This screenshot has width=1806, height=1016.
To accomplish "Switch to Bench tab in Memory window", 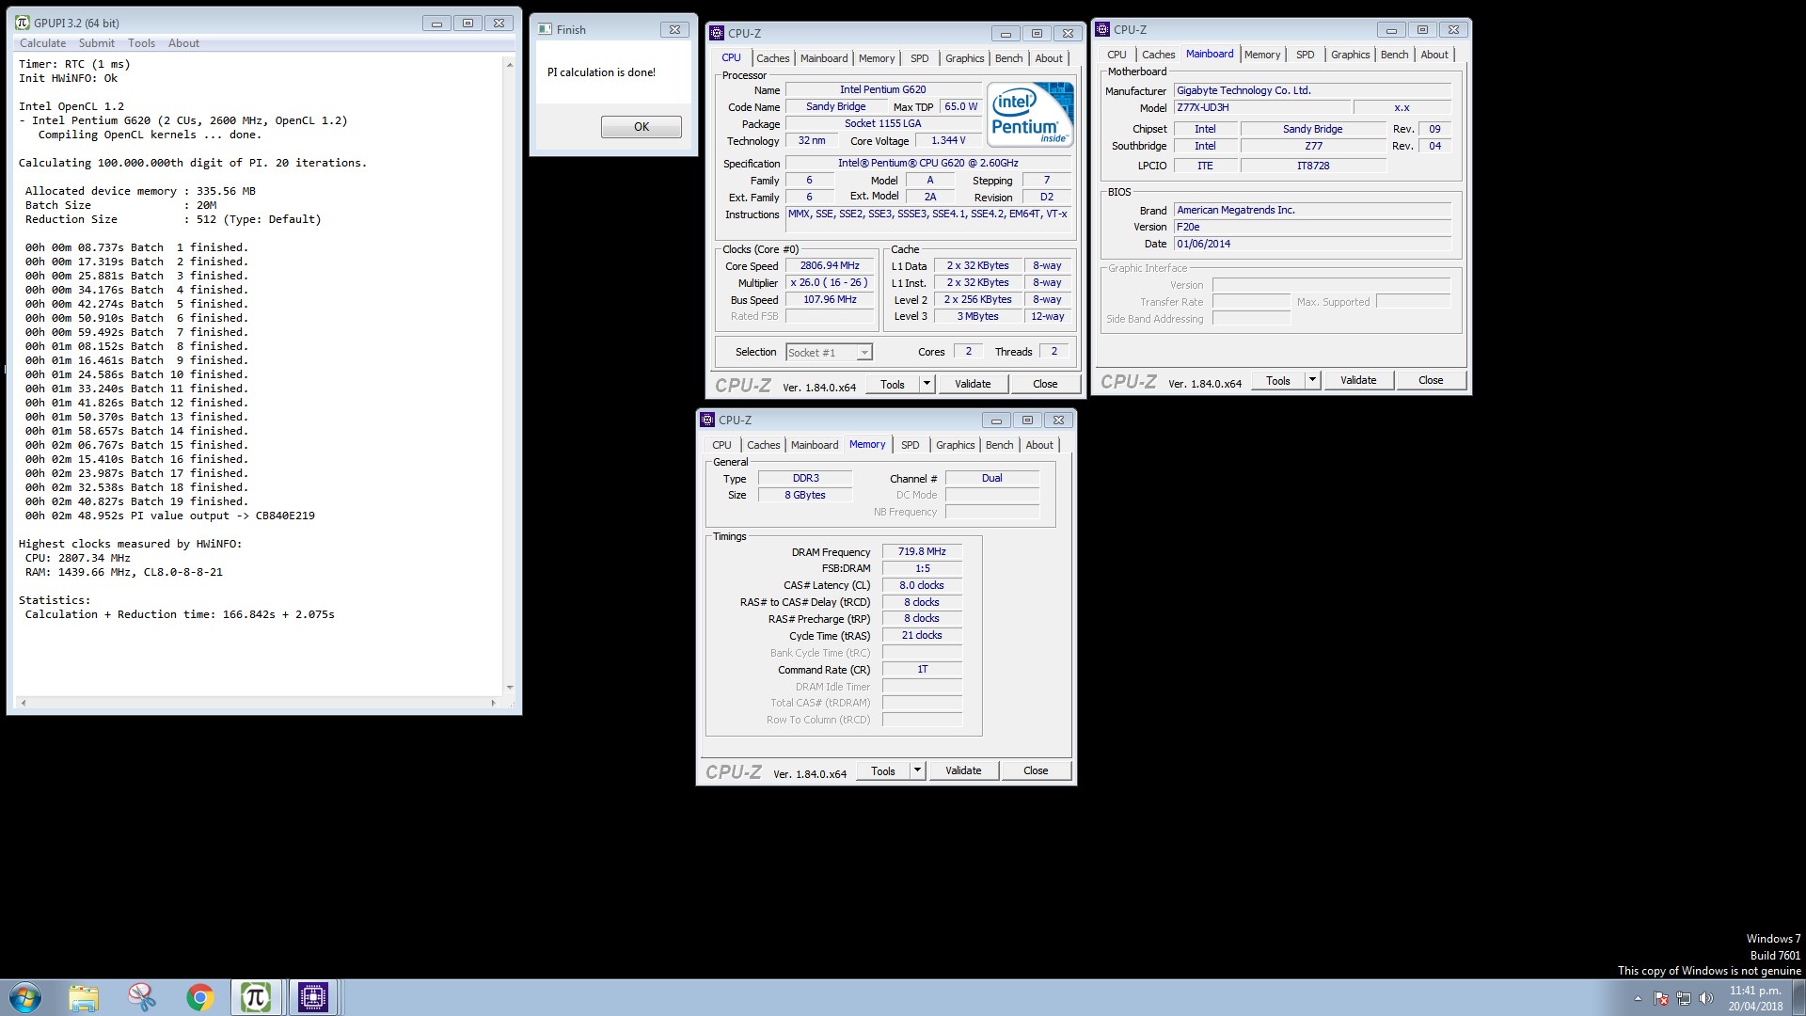I will click(x=1000, y=445).
